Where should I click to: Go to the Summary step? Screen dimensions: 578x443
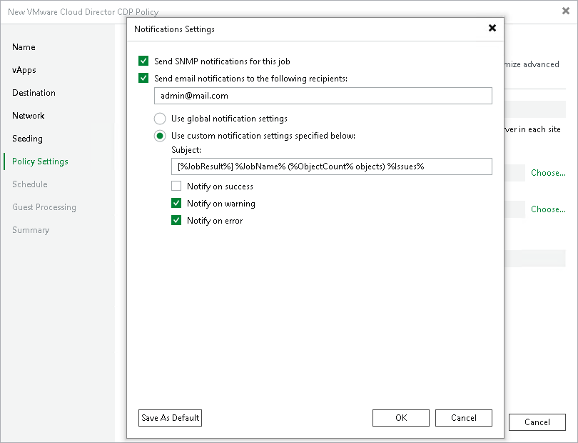31,230
